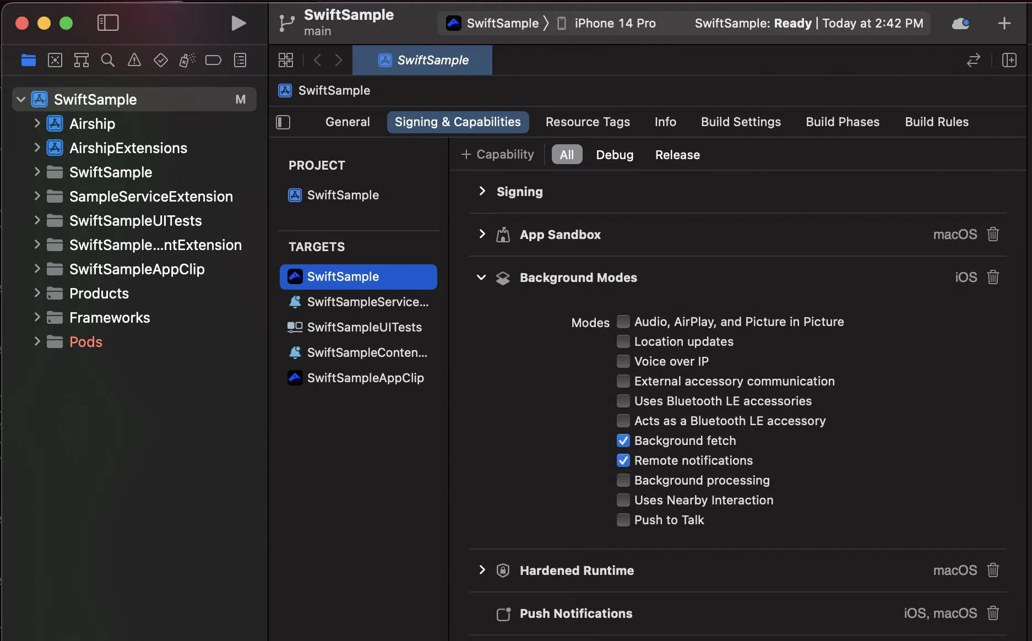This screenshot has height=641, width=1032.
Task: Open the General tab
Action: [347, 122]
